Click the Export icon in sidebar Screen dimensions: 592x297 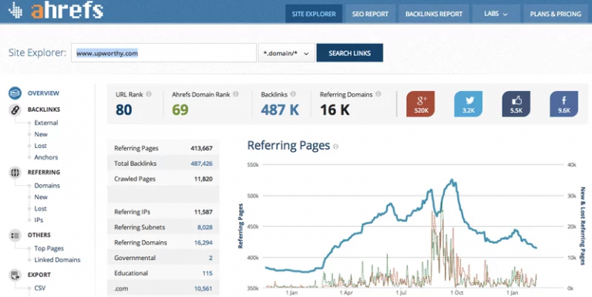pos(15,275)
